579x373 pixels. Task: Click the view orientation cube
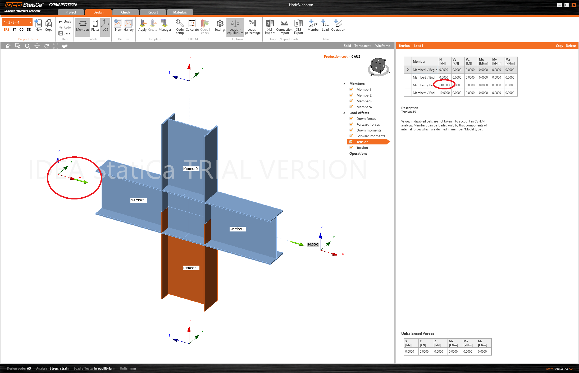point(378,66)
